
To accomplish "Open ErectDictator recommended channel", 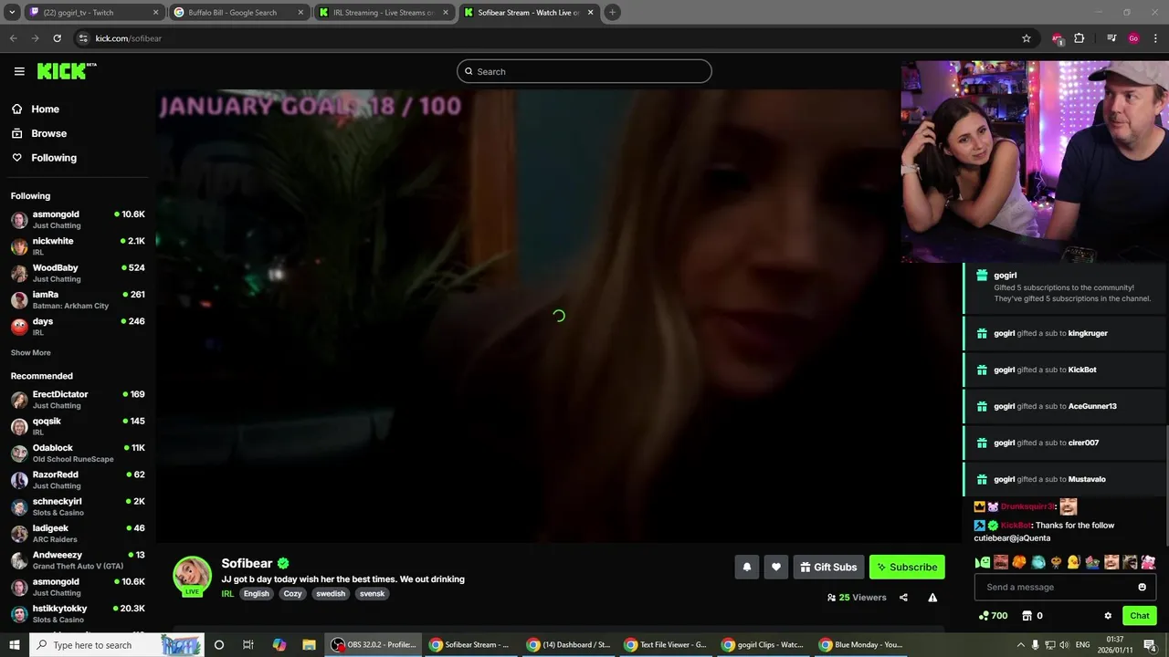I will [78, 400].
